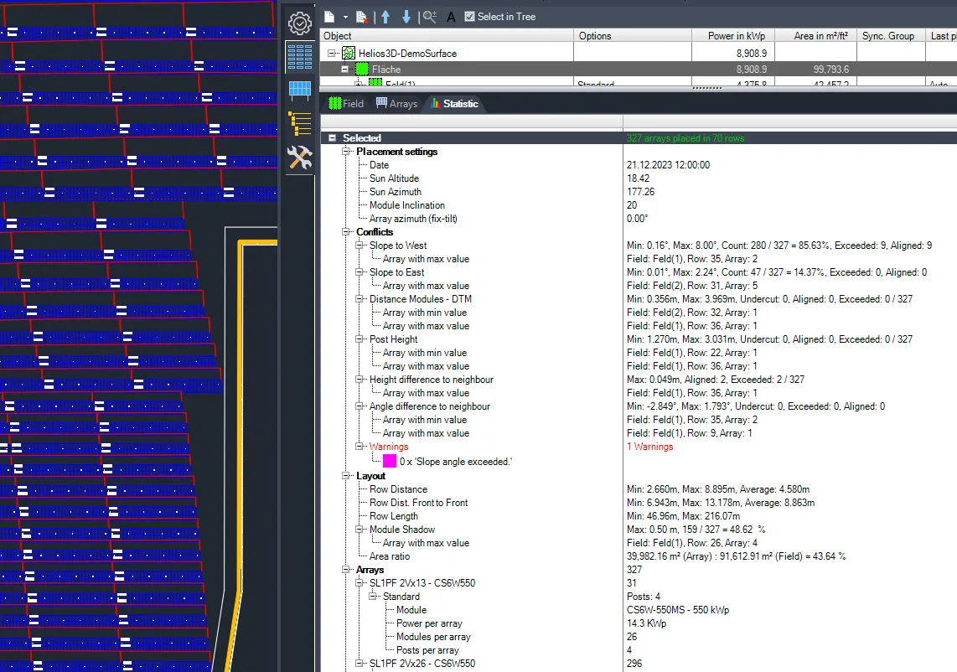Switch to the Field tab

pos(345,104)
